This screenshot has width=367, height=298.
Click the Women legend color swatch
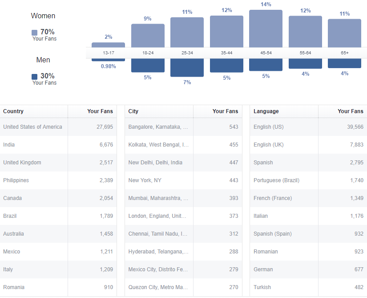point(35,33)
